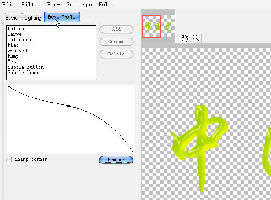The width and height of the screenshot is (271, 200).
Task: Pick the Mesa profile from list
Action: 13,62
